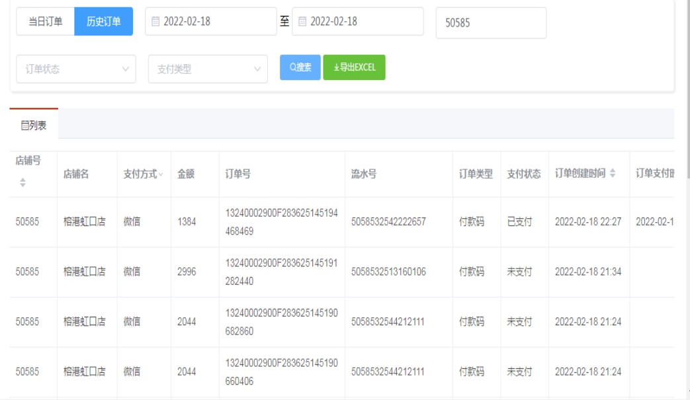The width and height of the screenshot is (690, 400).
Task: Click calendar icon in start date field
Action: [x=155, y=21]
